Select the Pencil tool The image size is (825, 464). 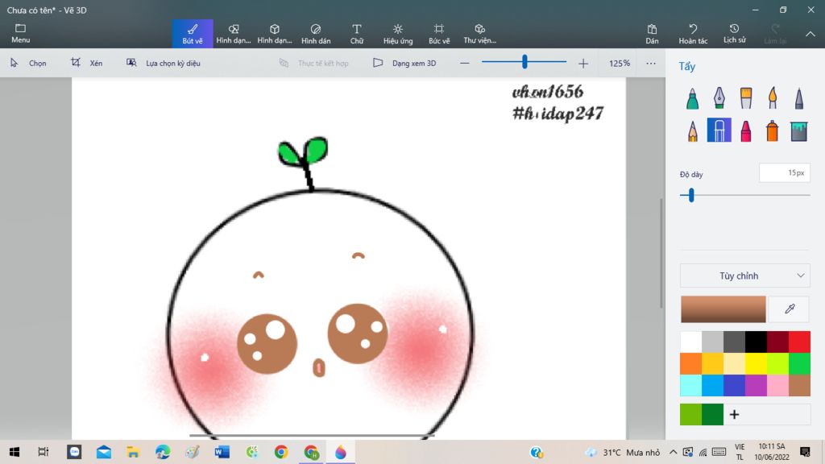click(x=692, y=130)
